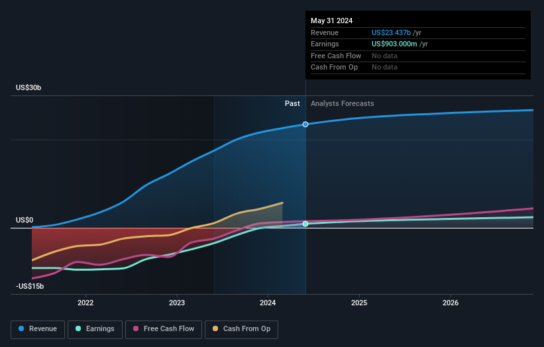544x347 pixels.
Task: Click the Free Cash Flow tooltip row label
Action: click(x=336, y=56)
